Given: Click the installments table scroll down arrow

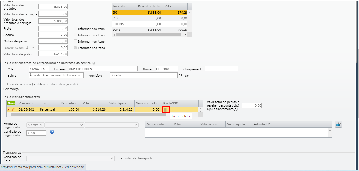Looking at the screenshot, I should coord(330,135).
